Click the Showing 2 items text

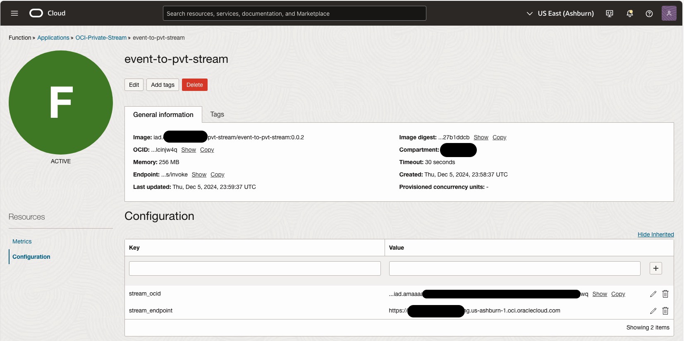point(648,327)
